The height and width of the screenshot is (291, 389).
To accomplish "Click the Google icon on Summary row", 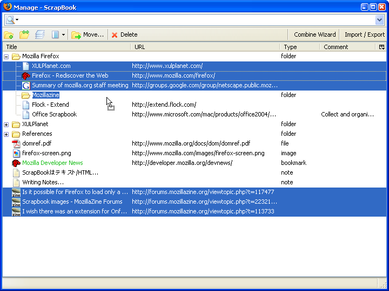I will (26, 86).
